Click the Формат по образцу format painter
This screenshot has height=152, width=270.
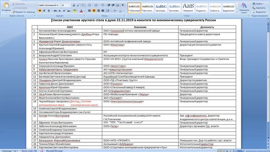point(24,12)
